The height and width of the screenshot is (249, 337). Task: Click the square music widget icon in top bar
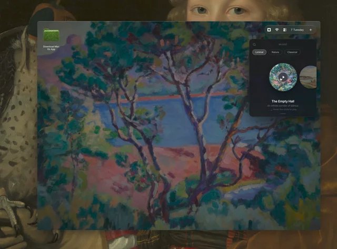click(x=269, y=30)
